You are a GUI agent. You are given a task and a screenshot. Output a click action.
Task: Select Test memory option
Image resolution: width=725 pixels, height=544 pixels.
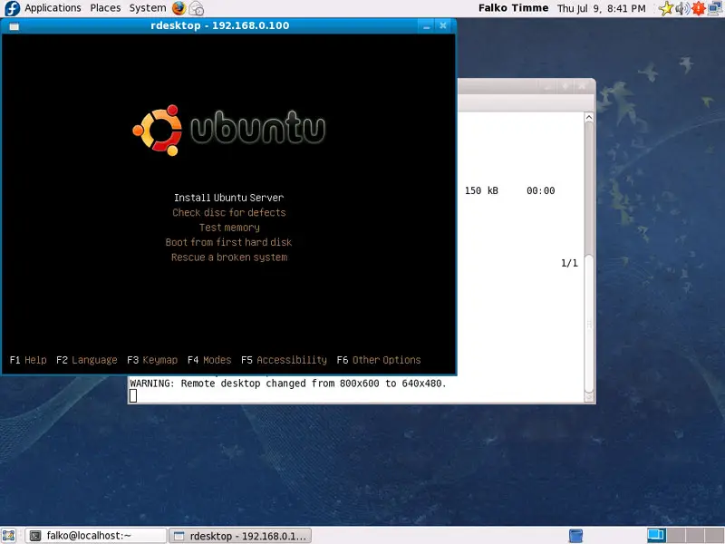click(x=229, y=228)
